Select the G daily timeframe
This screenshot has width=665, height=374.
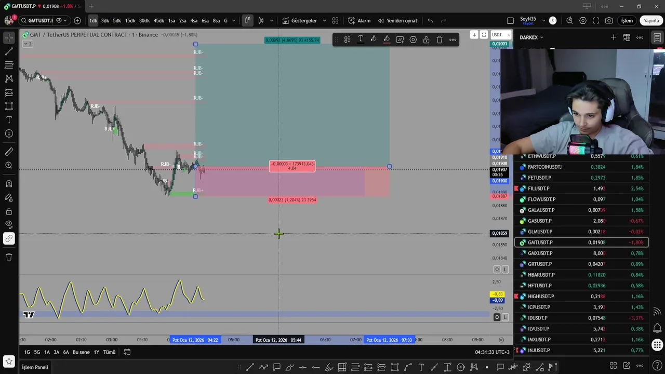click(x=225, y=21)
